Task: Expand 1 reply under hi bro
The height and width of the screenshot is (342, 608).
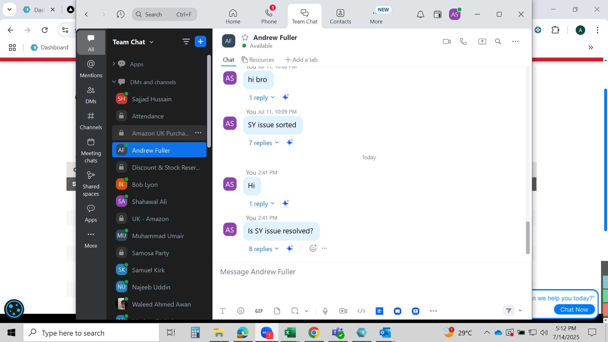Action: pos(262,98)
